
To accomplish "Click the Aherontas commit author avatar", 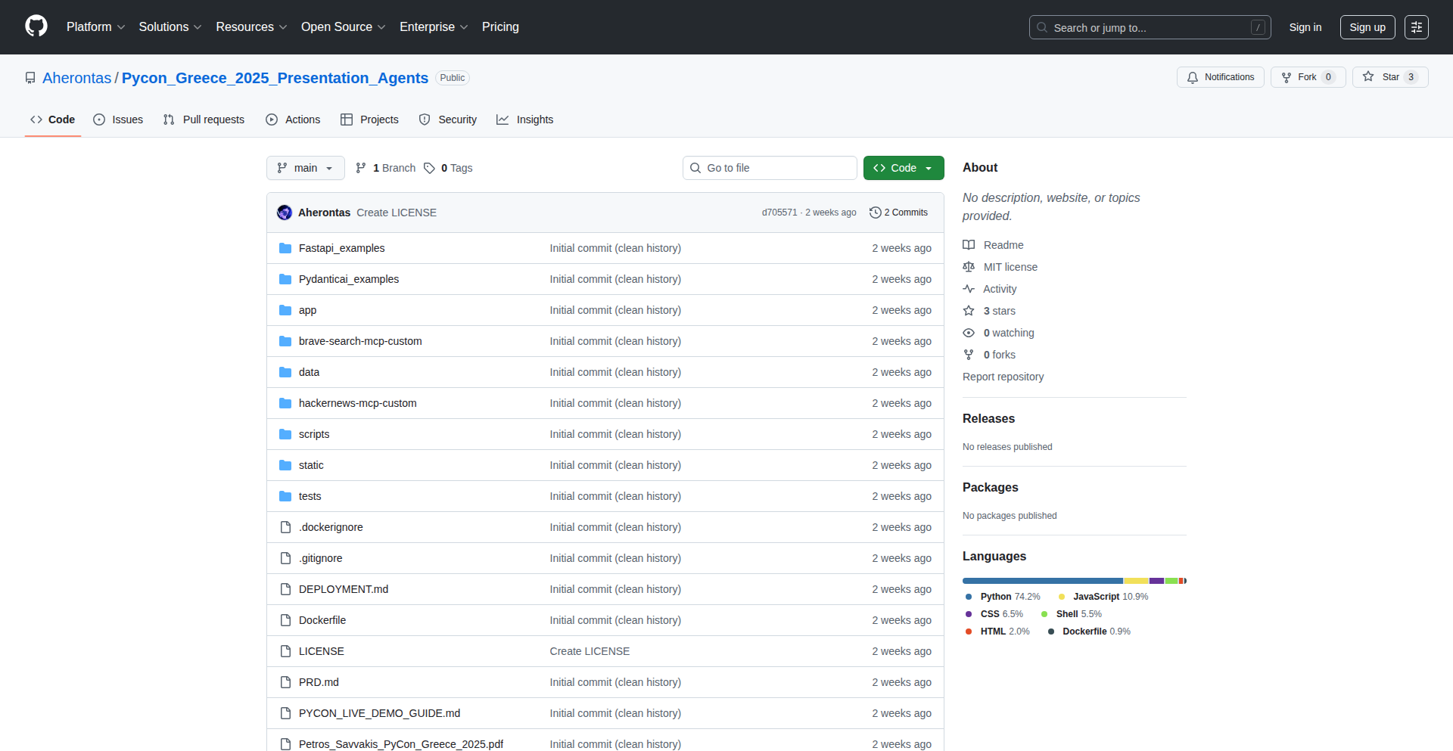I will point(285,213).
